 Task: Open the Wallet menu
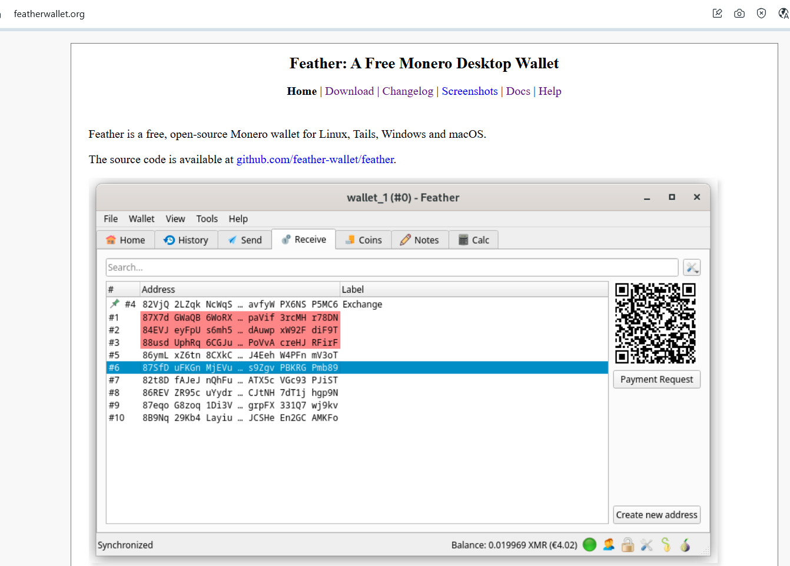coord(141,219)
